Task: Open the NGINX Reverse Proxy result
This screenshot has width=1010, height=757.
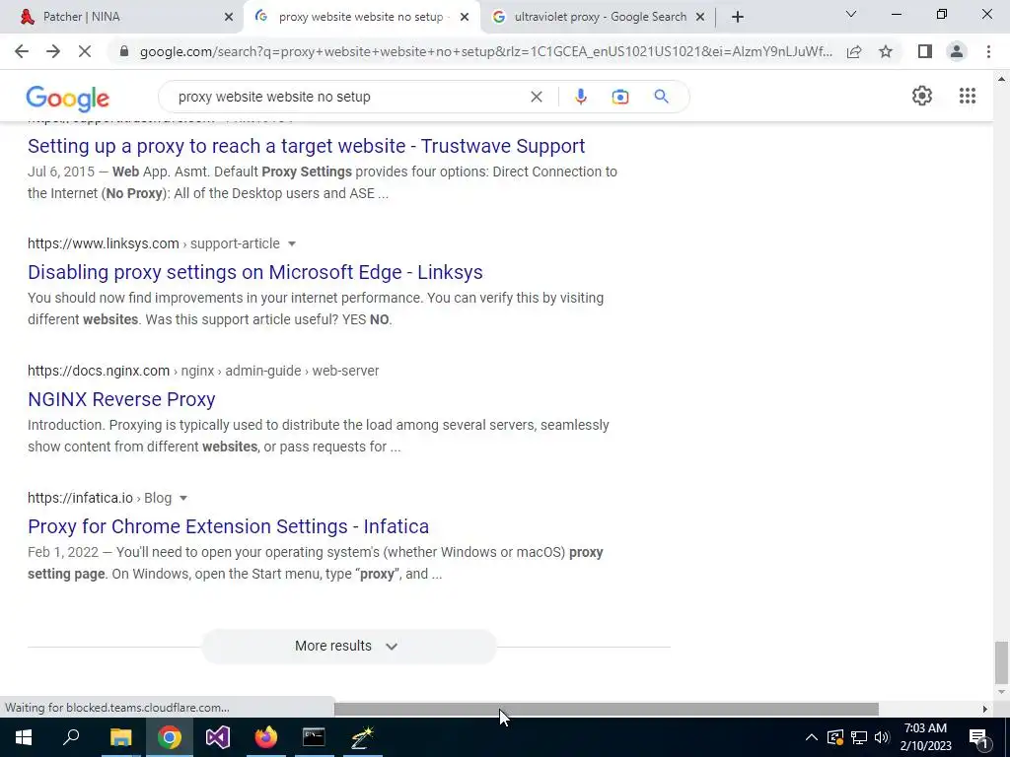Action: pos(121,399)
